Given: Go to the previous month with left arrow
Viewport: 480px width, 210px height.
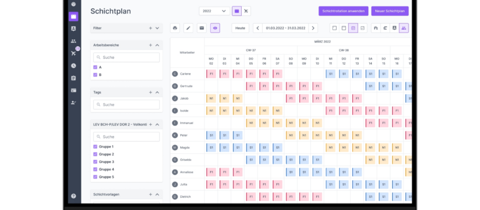Looking at the screenshot, I should [258, 28].
